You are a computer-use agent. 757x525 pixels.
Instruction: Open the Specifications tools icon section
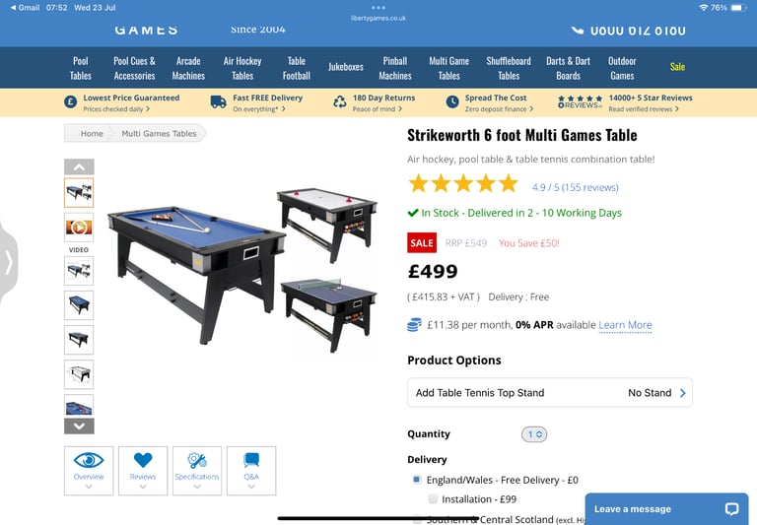click(197, 471)
